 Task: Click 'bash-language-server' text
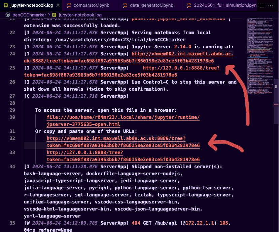(52, 174)
